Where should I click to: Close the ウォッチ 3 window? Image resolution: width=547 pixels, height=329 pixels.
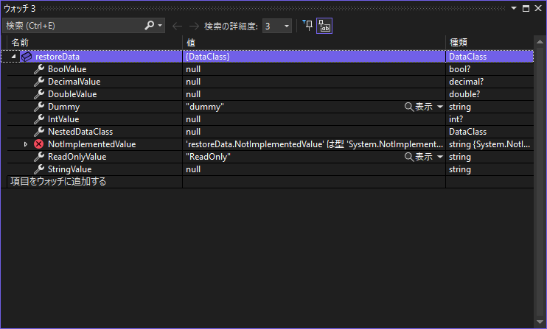pyautogui.click(x=538, y=8)
